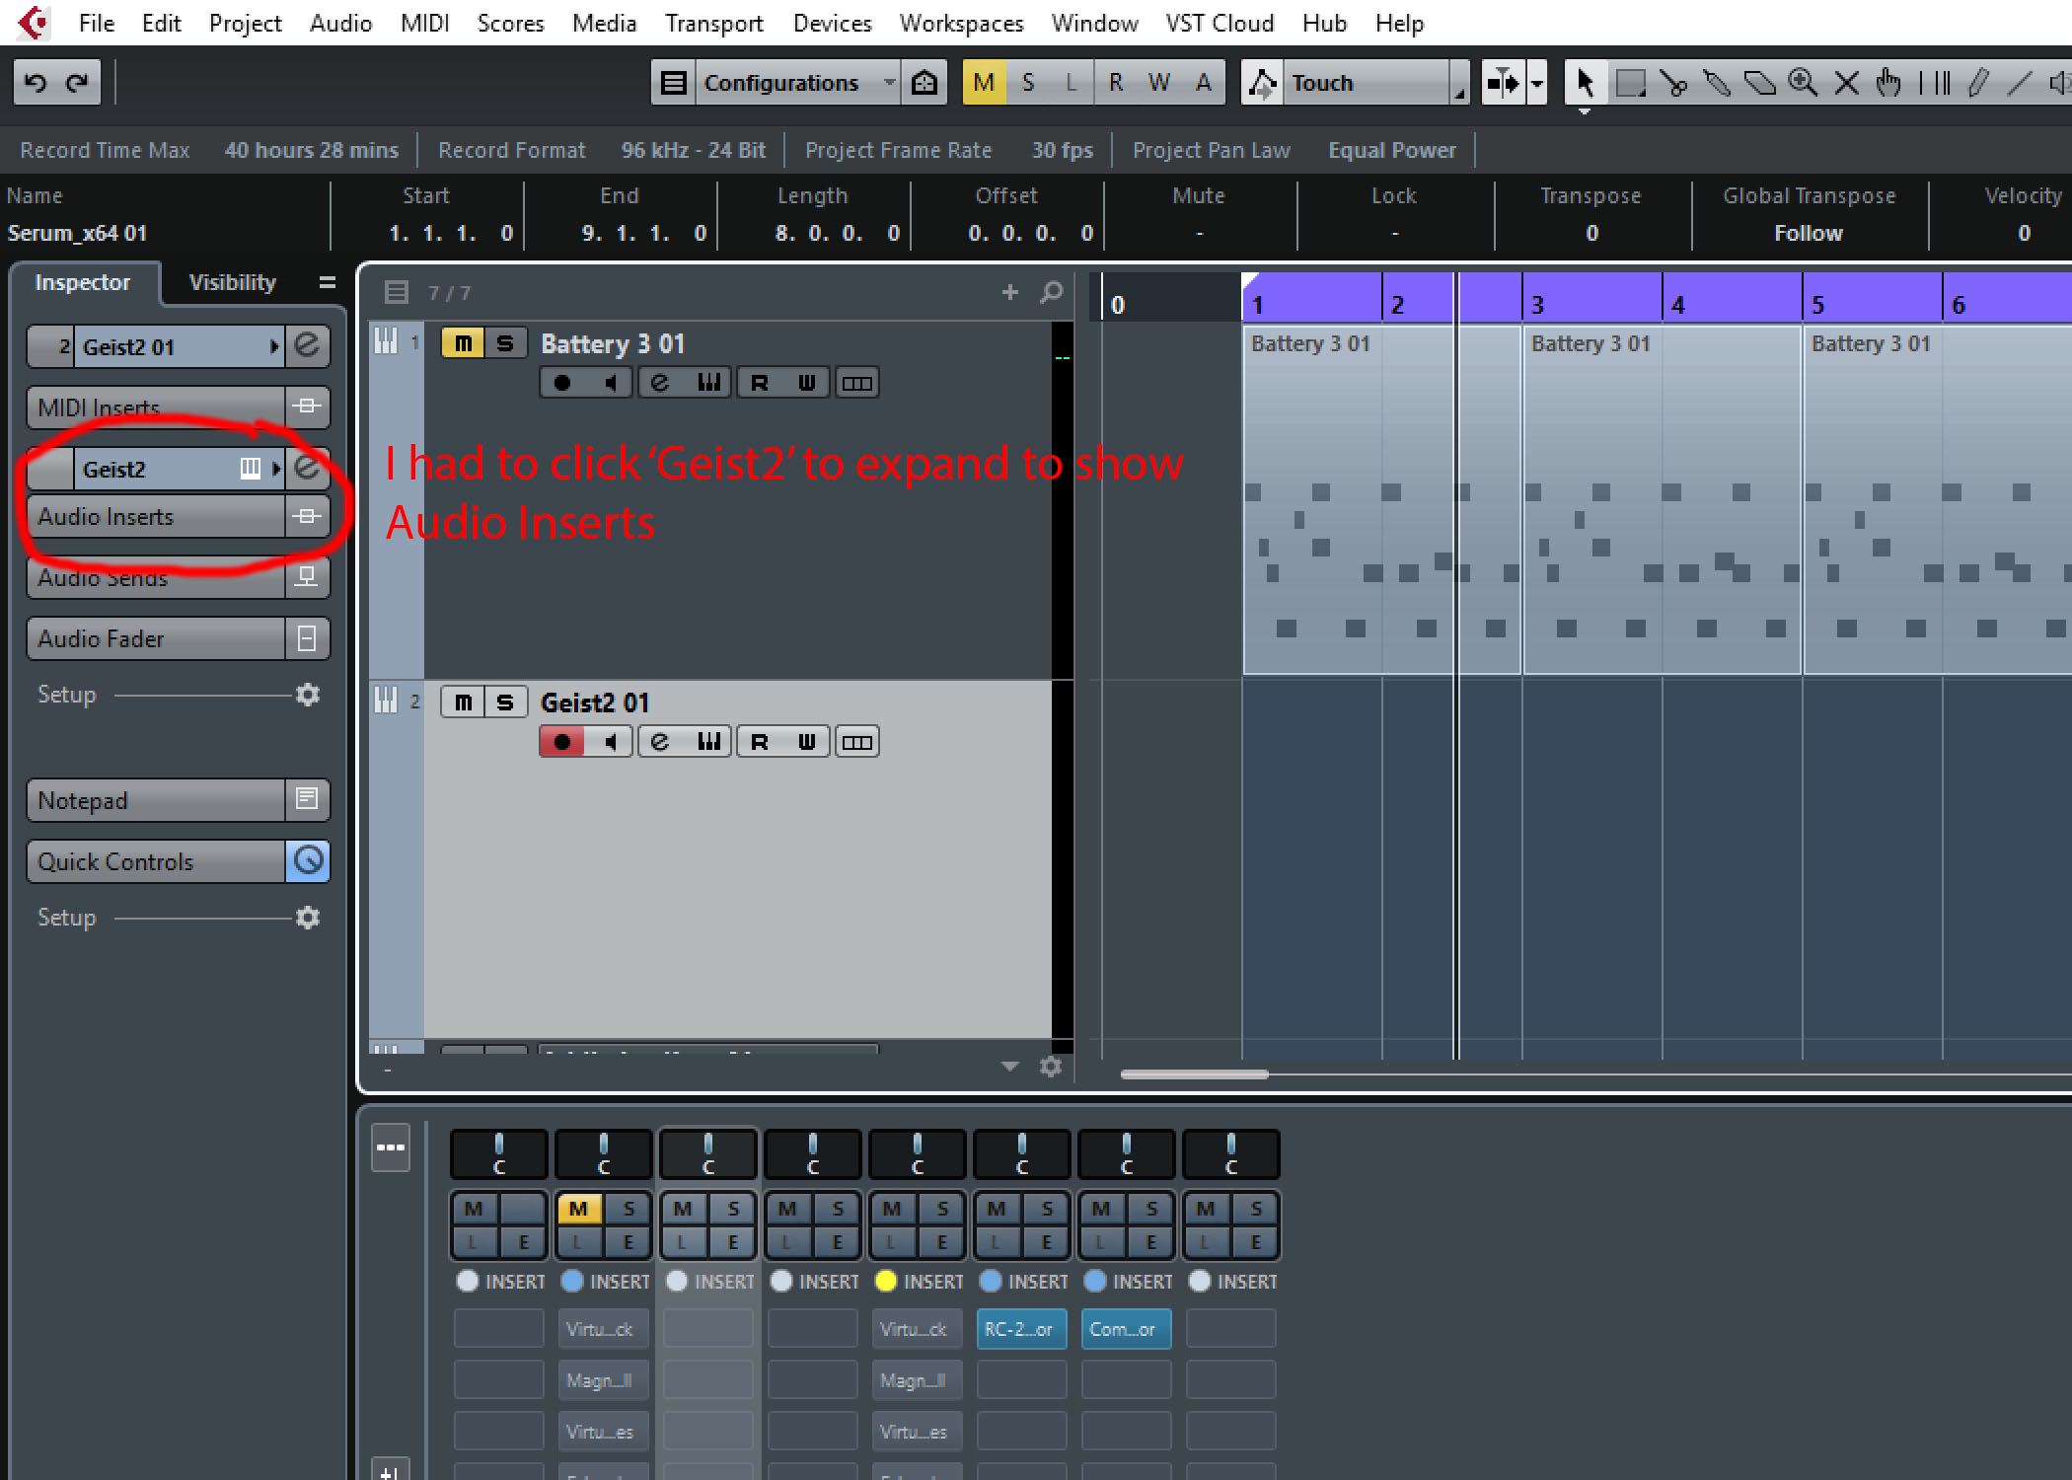Click the MIDI Inserts section icon
The width and height of the screenshot is (2072, 1480).
(307, 407)
